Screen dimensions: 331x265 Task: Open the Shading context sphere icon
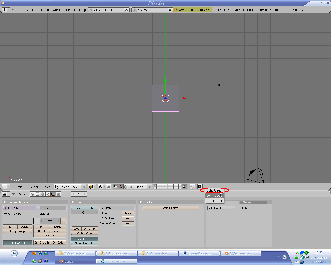pos(43,194)
